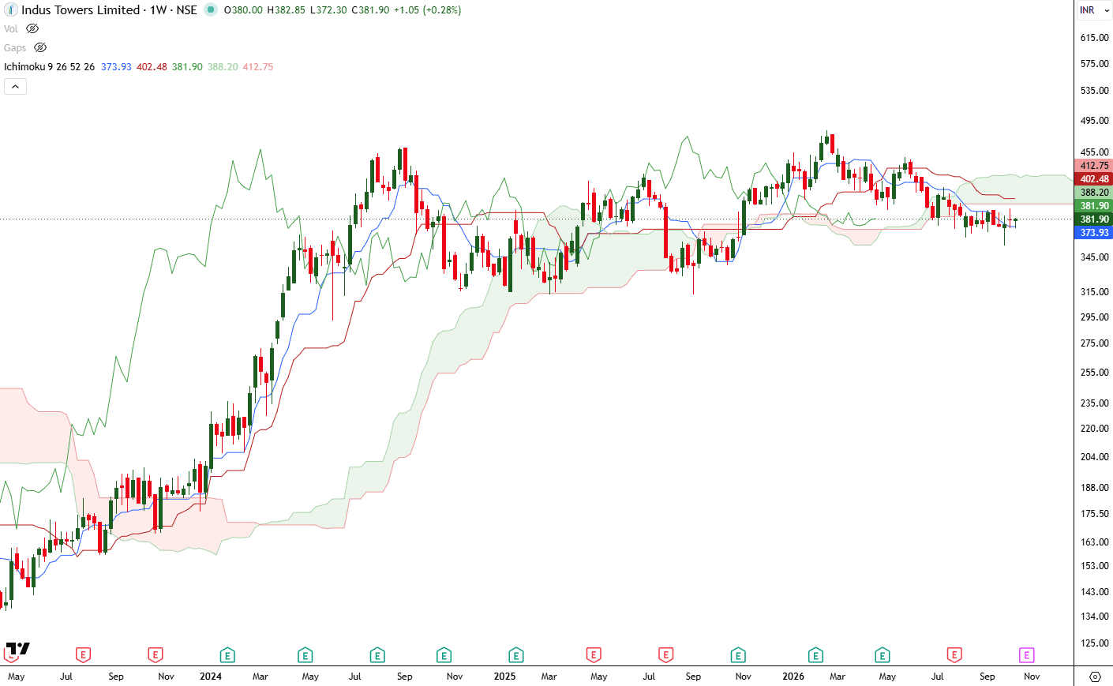The width and height of the screenshot is (1113, 686).
Task: Click the red 402.48 price scale tag
Action: coord(1094,179)
